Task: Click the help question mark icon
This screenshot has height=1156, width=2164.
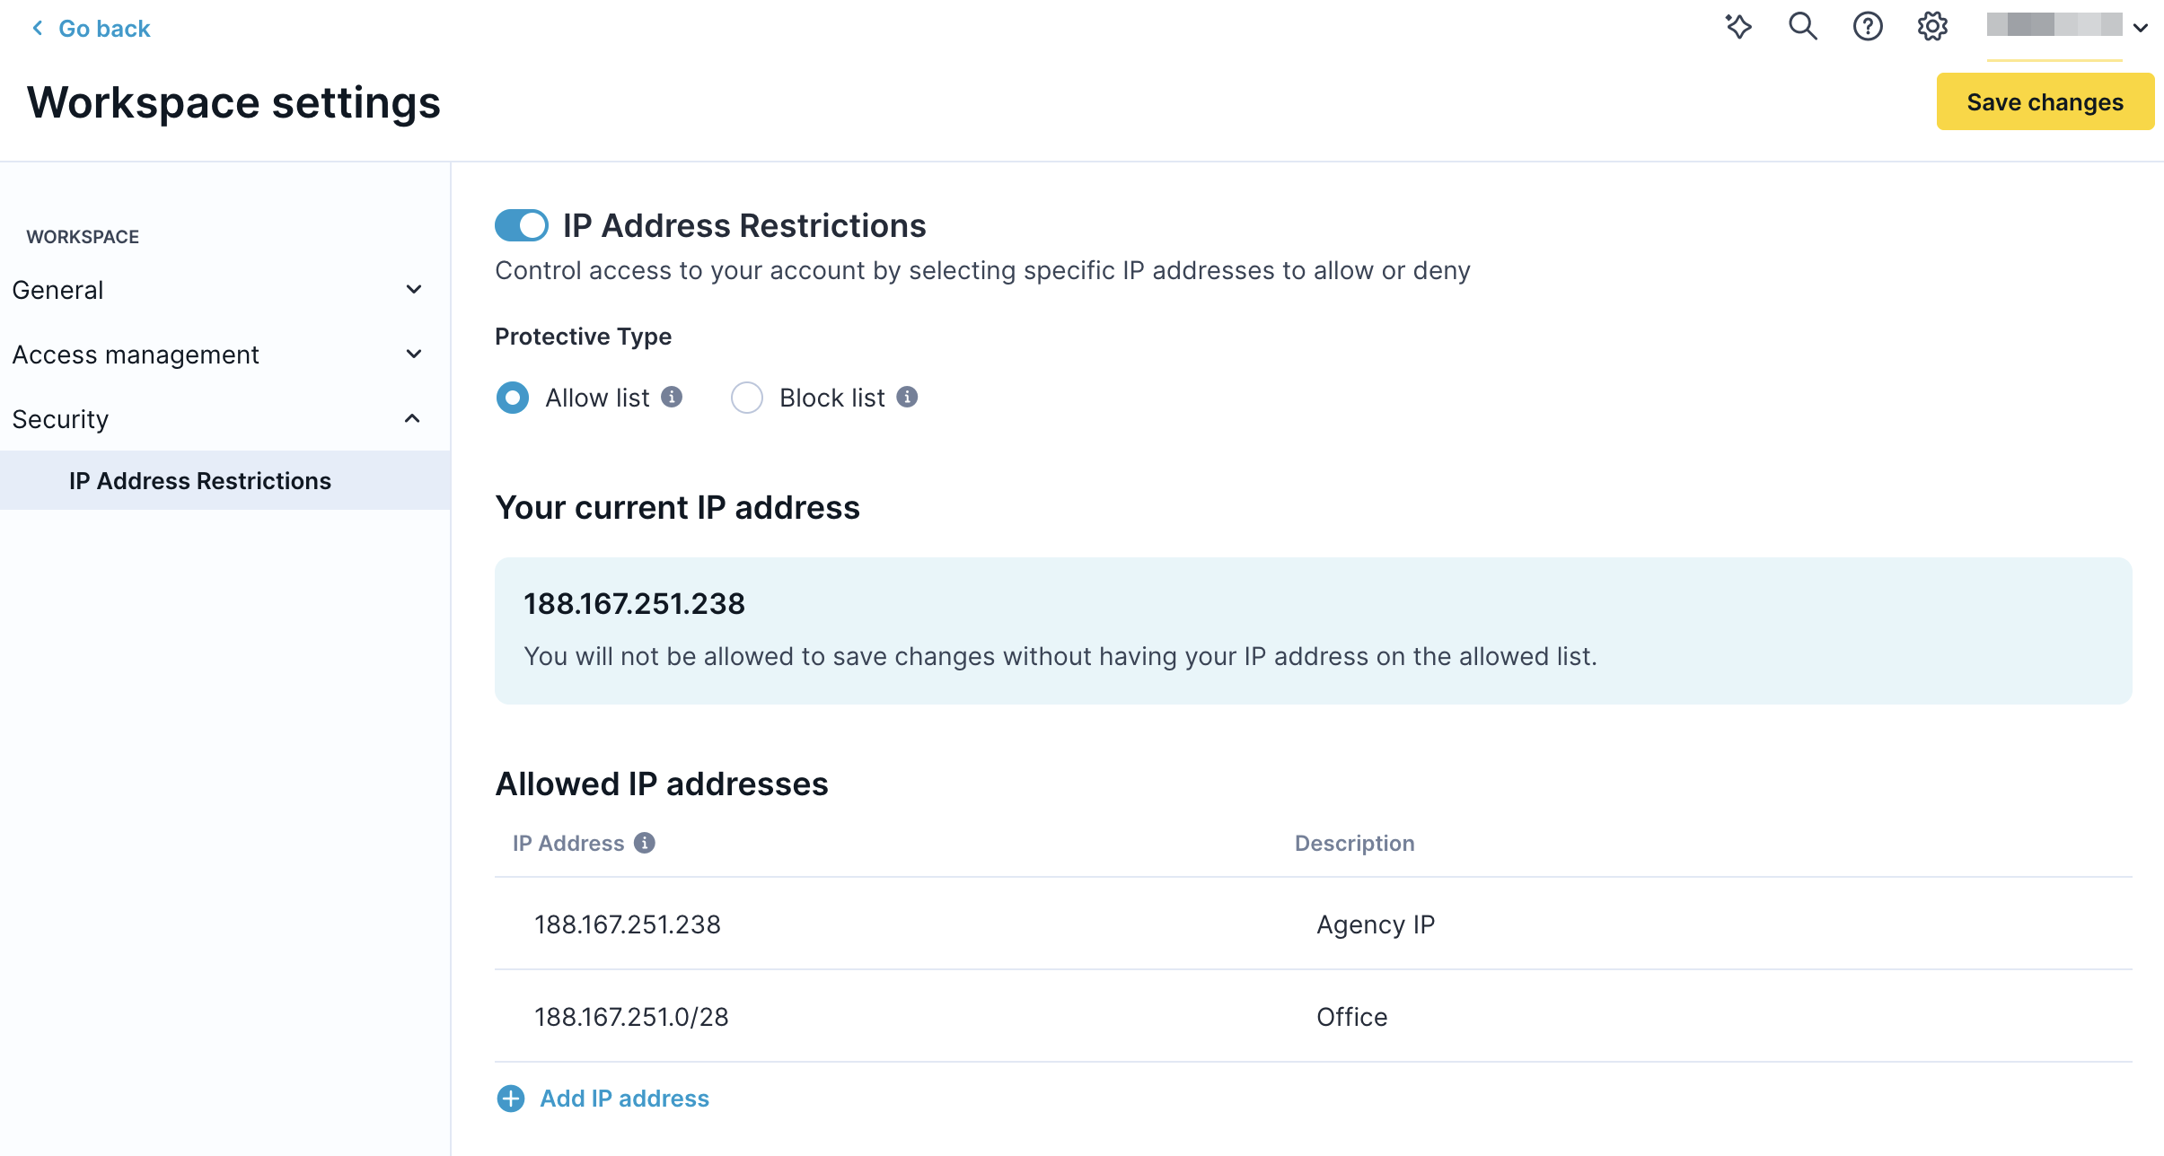Action: (1868, 27)
